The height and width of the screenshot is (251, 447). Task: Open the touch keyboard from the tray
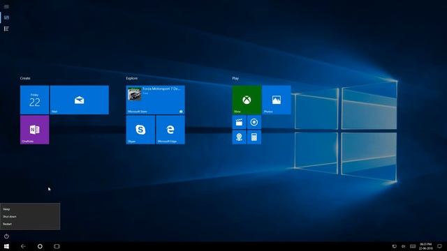click(413, 246)
